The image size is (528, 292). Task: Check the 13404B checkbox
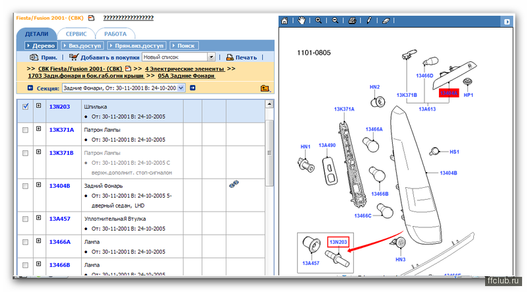click(25, 186)
